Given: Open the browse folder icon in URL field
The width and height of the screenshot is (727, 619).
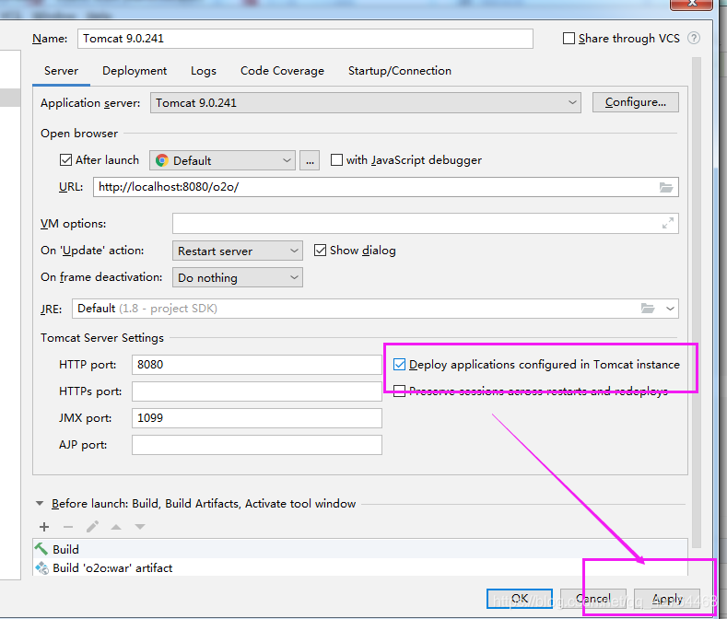Looking at the screenshot, I should [666, 187].
